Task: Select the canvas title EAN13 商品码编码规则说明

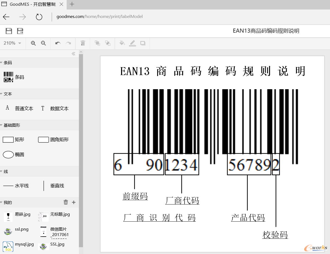Action: point(212,71)
